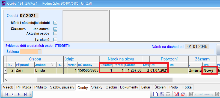Open the Školení tab
The width and height of the screenshot is (220, 98).
coord(160,87)
